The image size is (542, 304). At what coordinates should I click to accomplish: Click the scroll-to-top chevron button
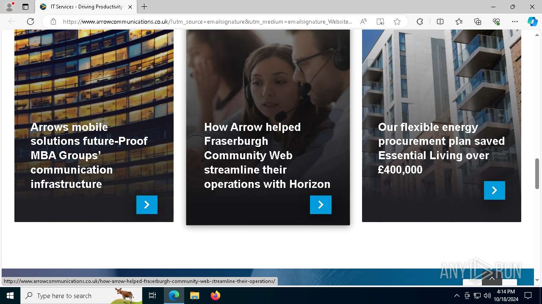(492, 279)
